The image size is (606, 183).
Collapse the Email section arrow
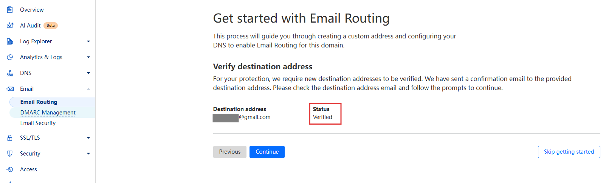coord(88,89)
